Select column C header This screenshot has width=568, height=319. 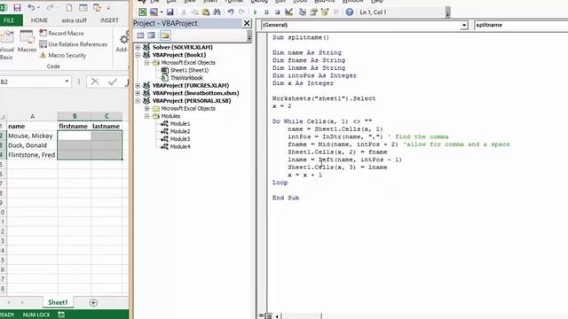coord(106,116)
